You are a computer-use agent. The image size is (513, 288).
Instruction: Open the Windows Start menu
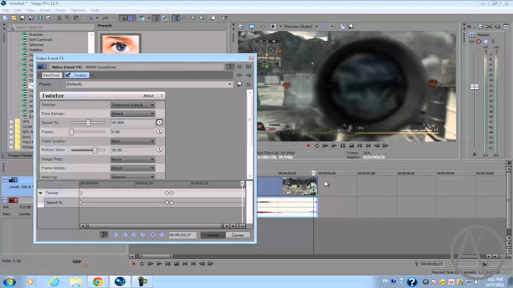(x=8, y=282)
